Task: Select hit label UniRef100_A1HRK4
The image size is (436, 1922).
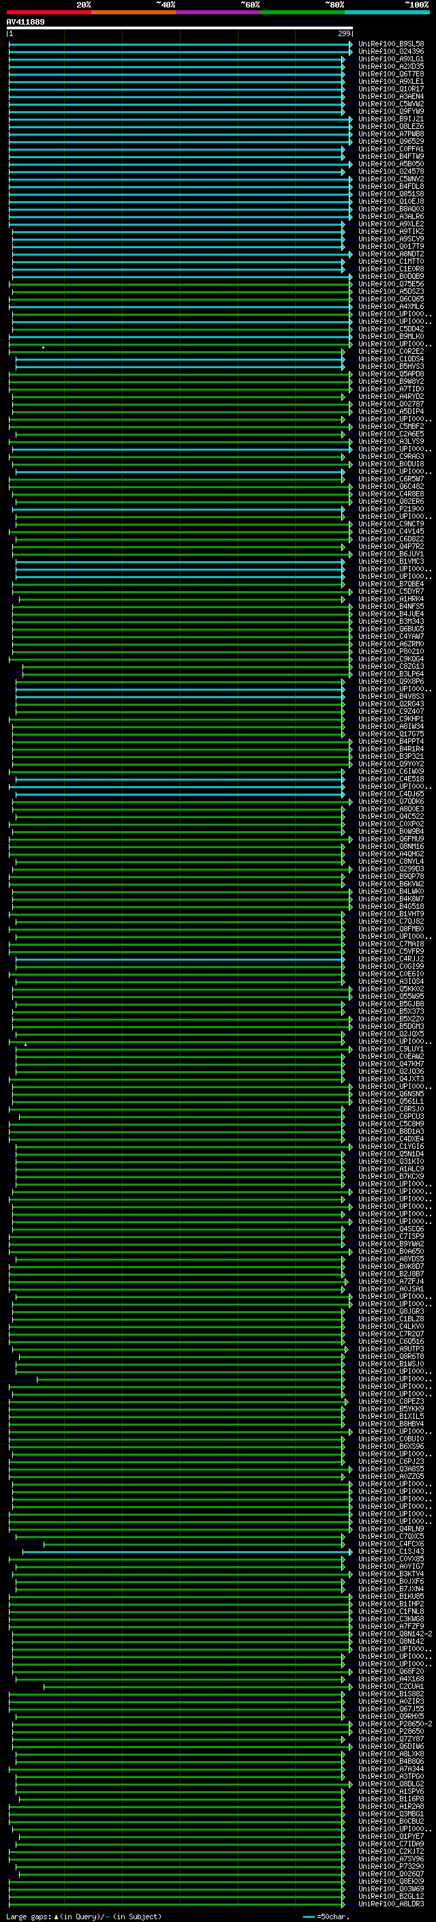Action: pyautogui.click(x=391, y=599)
